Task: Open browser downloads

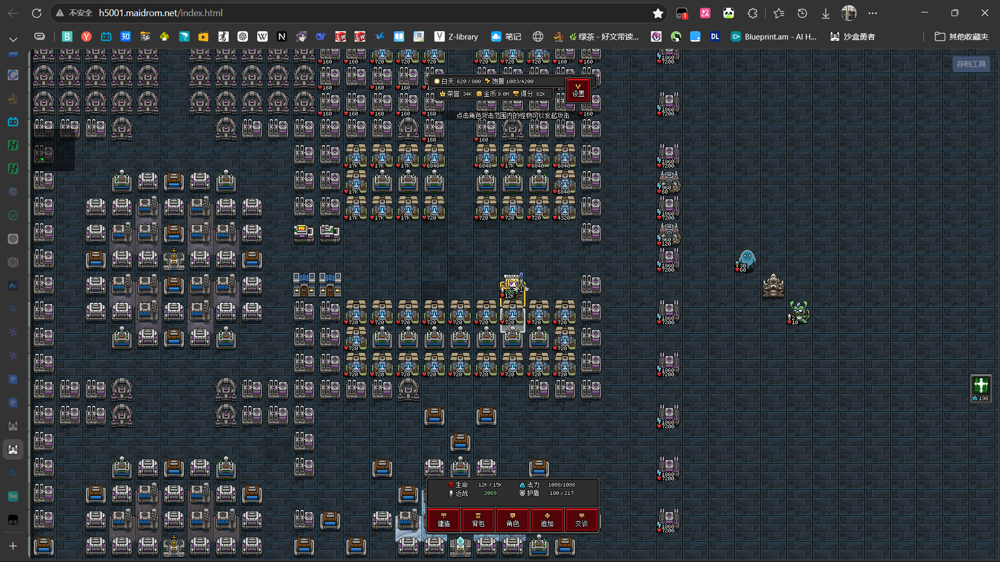Action: tap(826, 13)
